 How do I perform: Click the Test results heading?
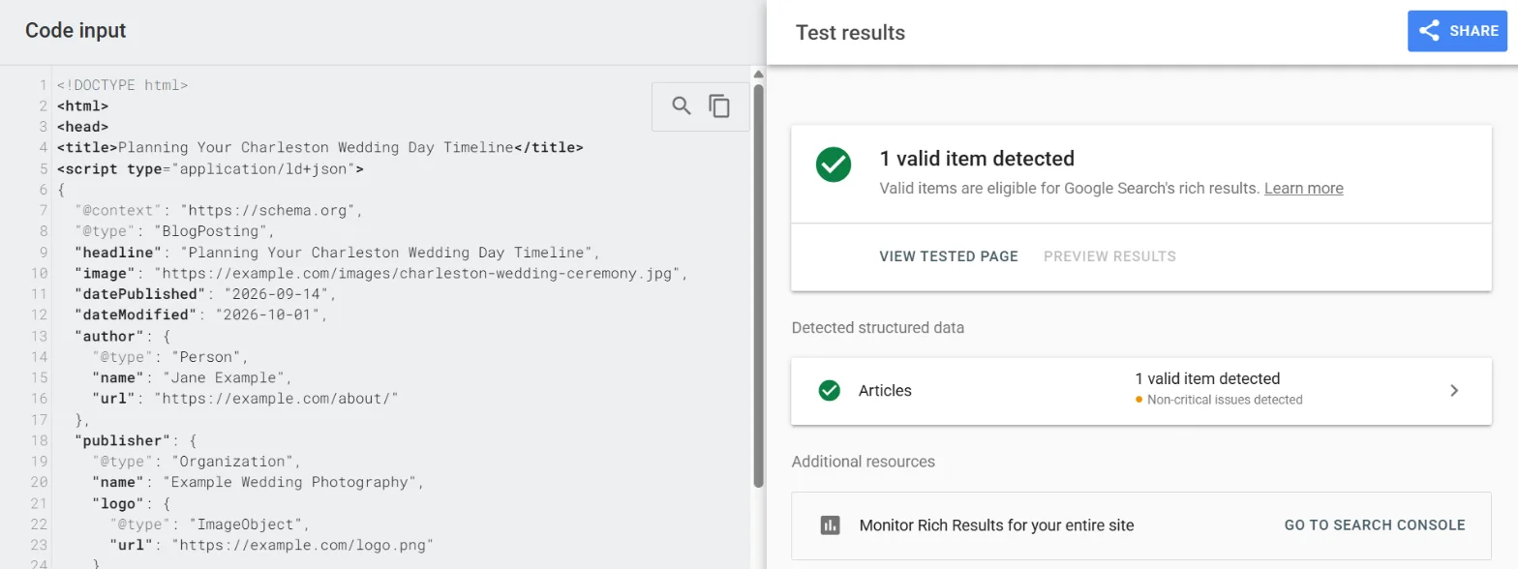click(850, 33)
